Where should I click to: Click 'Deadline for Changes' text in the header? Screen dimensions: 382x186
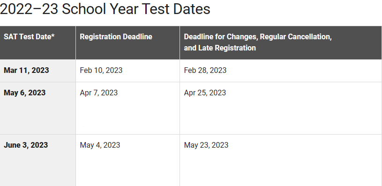[221, 36]
